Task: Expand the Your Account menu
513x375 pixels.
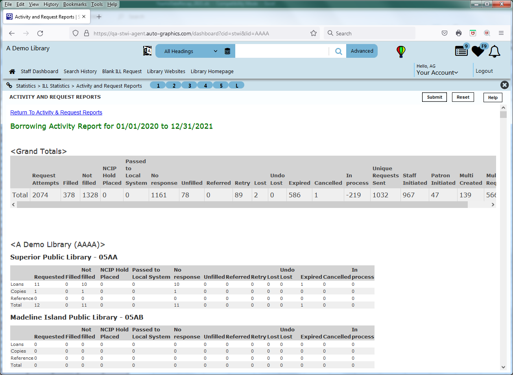Action: coord(437,73)
